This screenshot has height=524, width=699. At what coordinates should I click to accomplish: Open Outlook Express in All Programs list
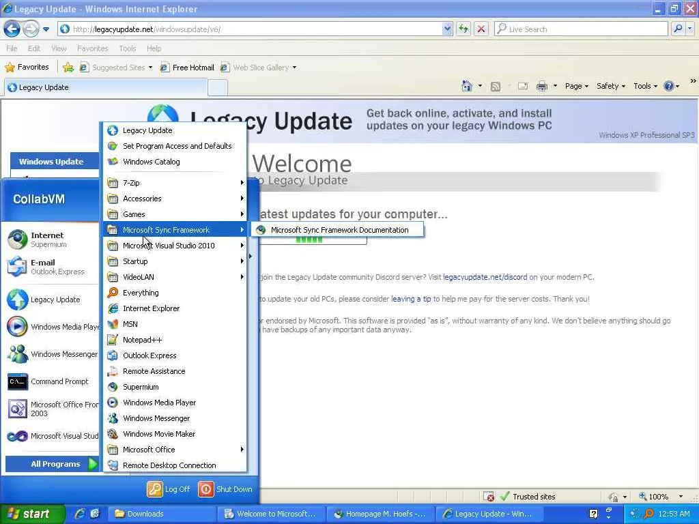(x=175, y=355)
